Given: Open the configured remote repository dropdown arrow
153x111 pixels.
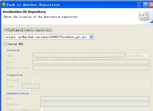Looking at the screenshot, I should coord(91,37).
